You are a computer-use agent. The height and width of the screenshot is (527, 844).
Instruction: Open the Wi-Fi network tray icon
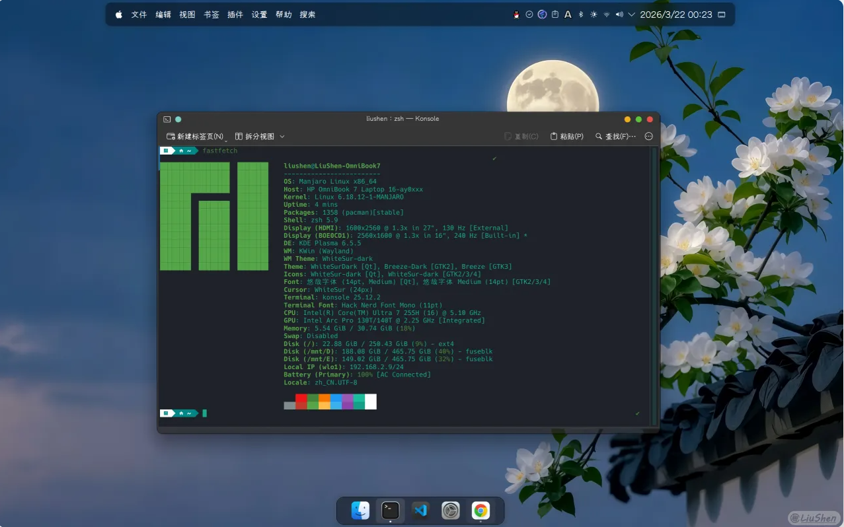pos(607,15)
